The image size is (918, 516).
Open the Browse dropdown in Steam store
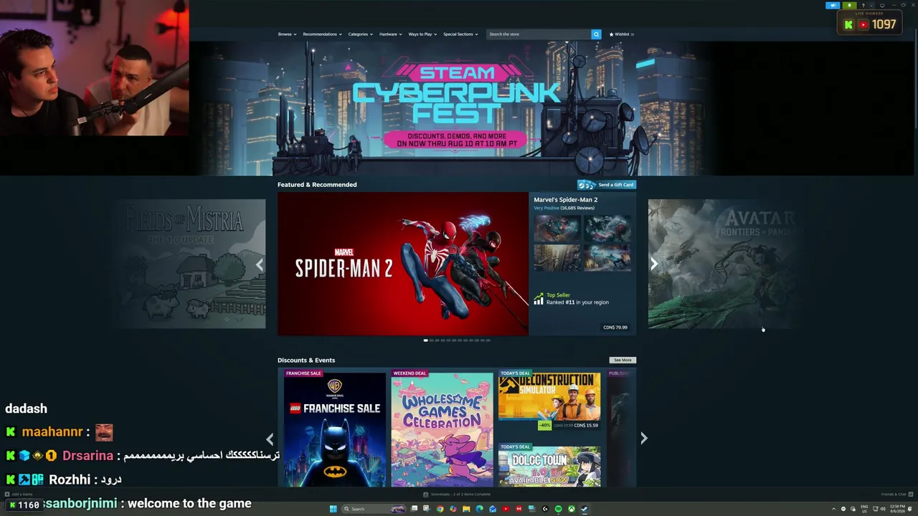click(286, 34)
